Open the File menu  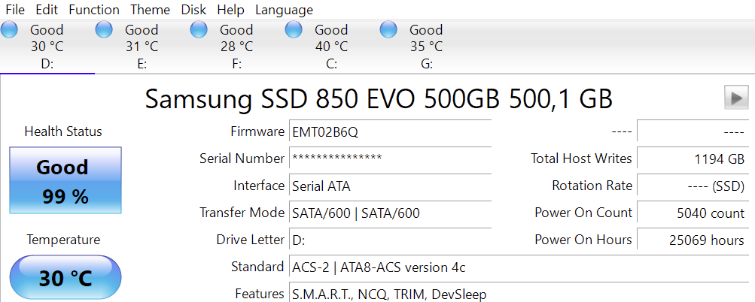pyautogui.click(x=15, y=10)
